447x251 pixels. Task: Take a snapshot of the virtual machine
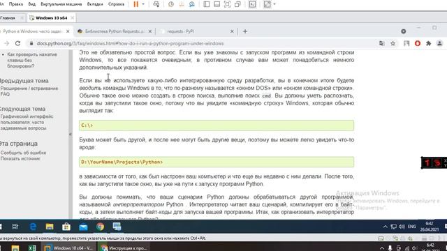[171, 4]
